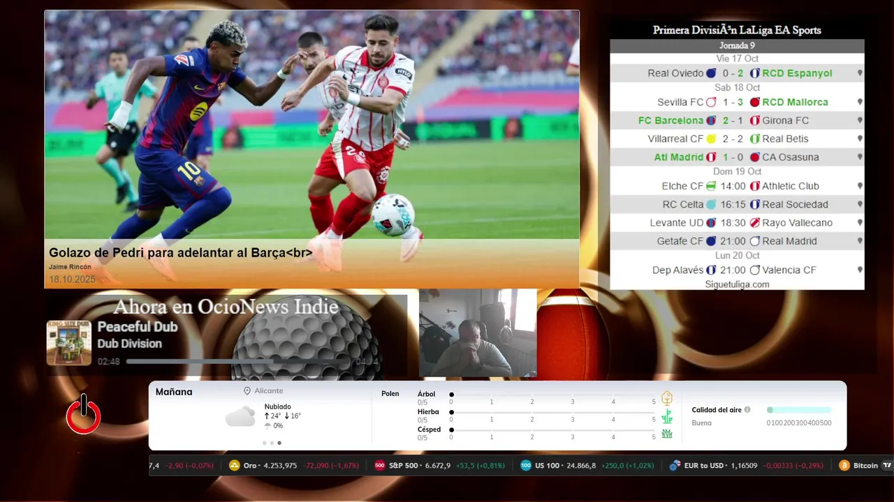The image size is (894, 502).
Task: Click the Real Sociedad team crest
Action: click(x=754, y=204)
